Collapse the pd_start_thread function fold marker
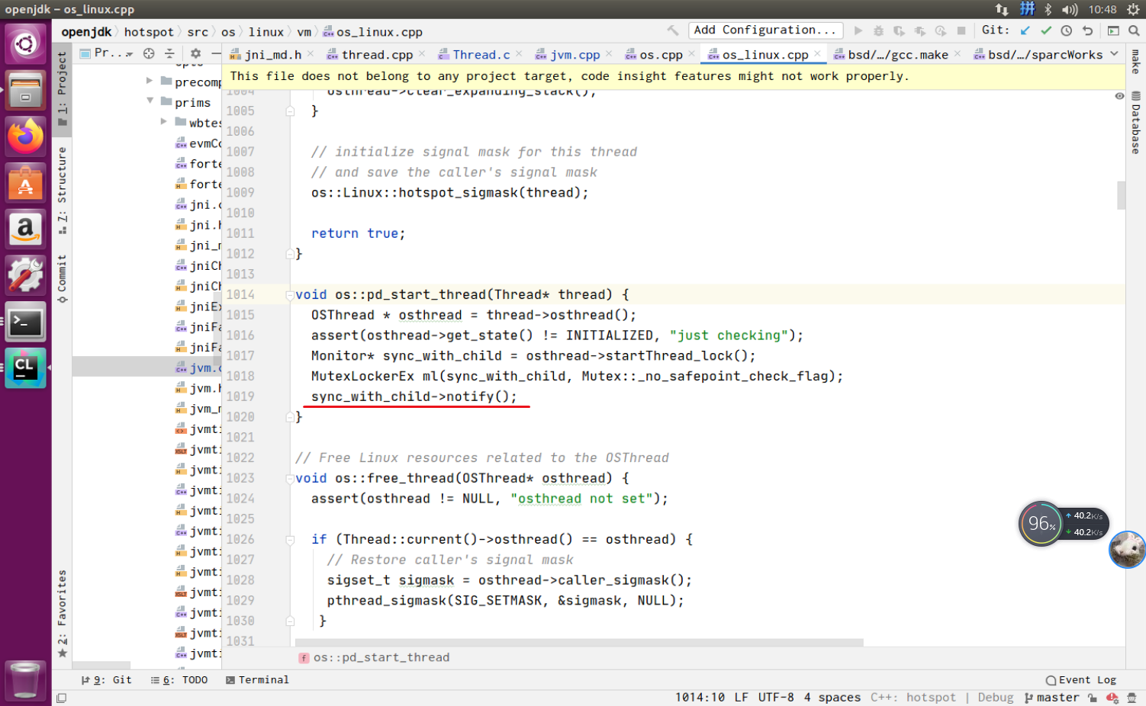This screenshot has height=706, width=1146. click(x=289, y=294)
